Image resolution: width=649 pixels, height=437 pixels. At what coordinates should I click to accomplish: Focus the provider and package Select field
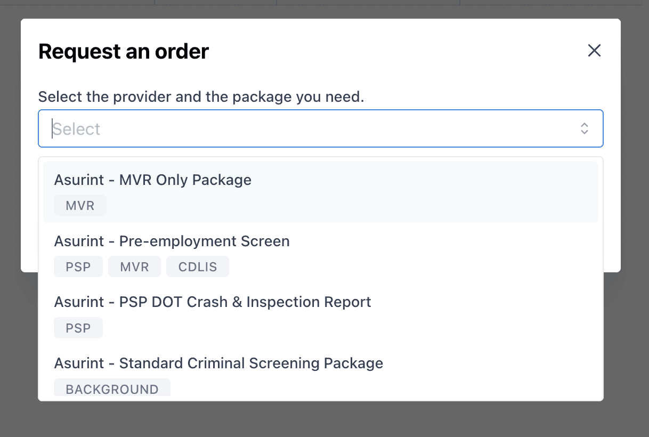tap(320, 128)
